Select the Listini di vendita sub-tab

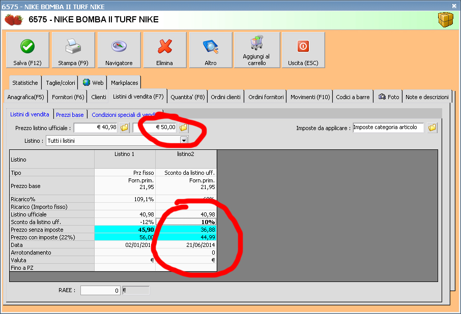30,114
